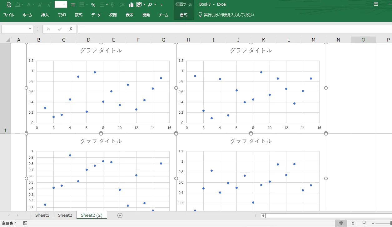Click the formula bar cancel X icon
Image resolution: width=392 pixels, height=227 pixels.
tap(48, 29)
